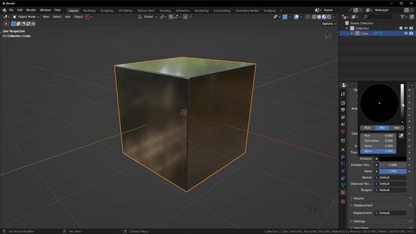Screen dimensions: 416x234
Task: Click the viewport Select menu
Action: pyautogui.click(x=57, y=17)
